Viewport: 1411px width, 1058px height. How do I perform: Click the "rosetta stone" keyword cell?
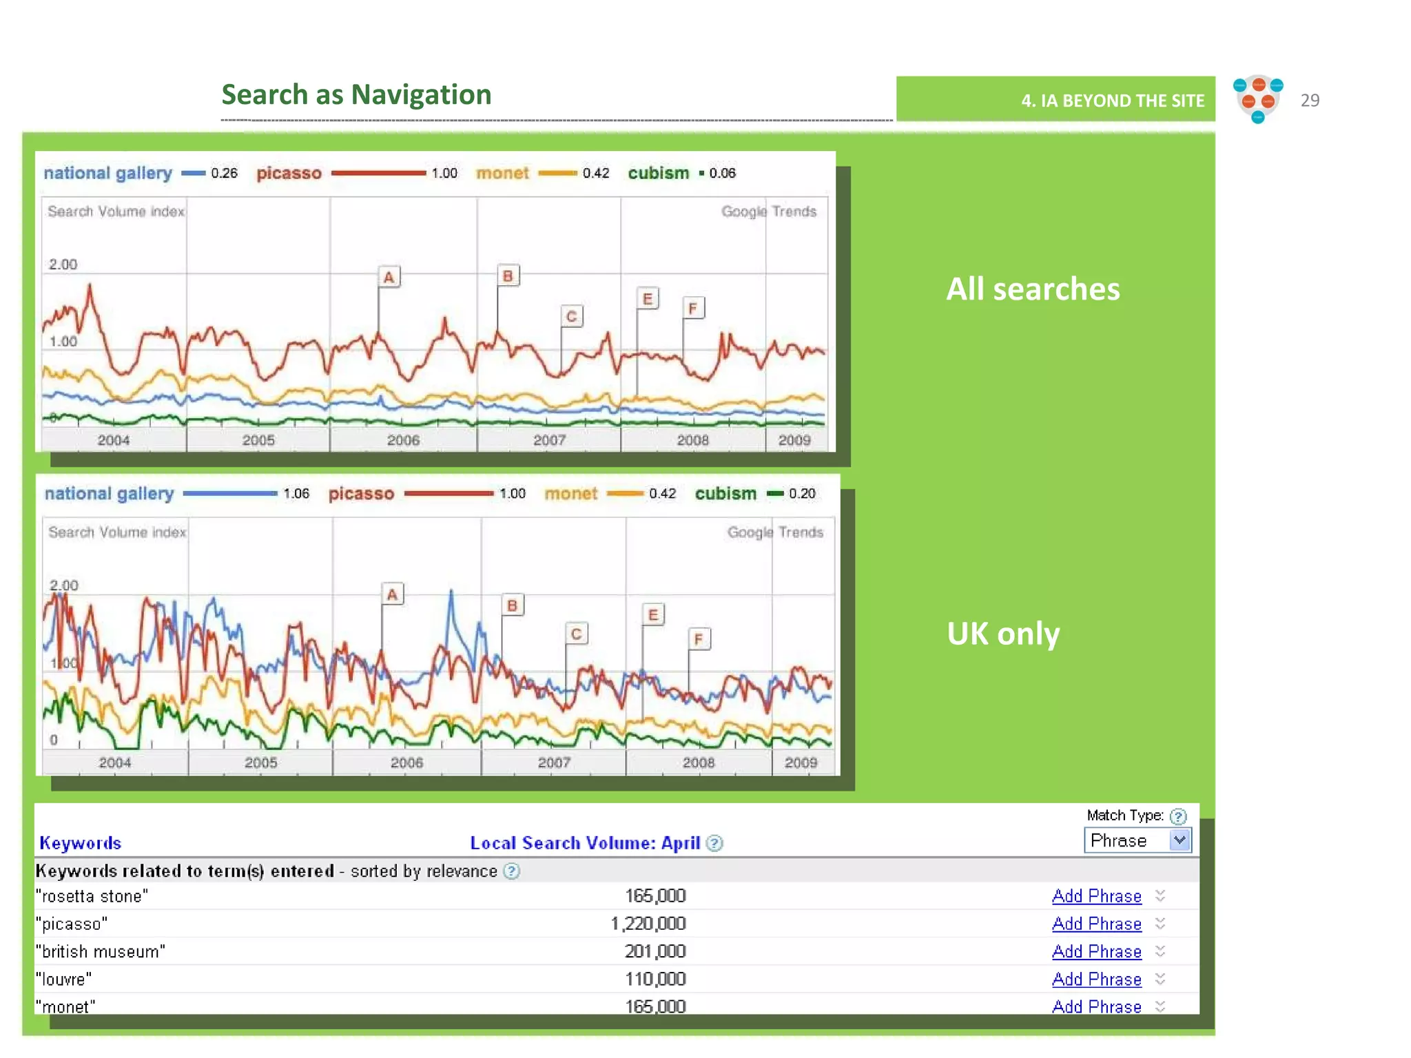[92, 896]
